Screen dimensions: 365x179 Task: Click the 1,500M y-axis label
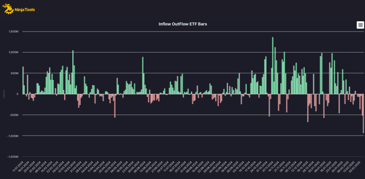pyautogui.click(x=13, y=31)
